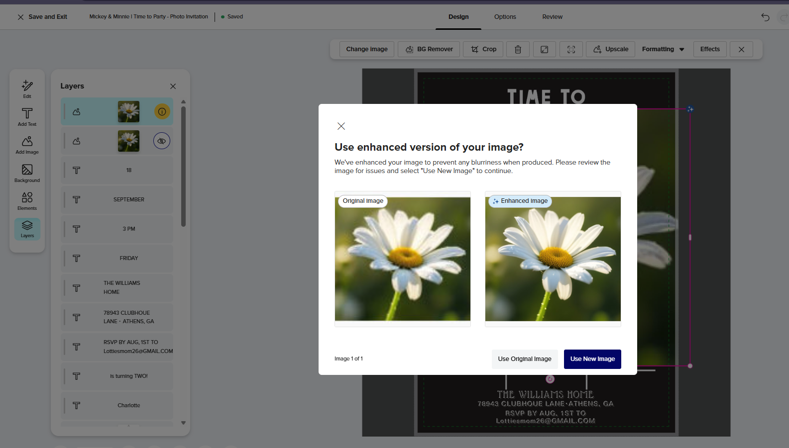Select the Enhanced Image thumbnail

pos(553,259)
